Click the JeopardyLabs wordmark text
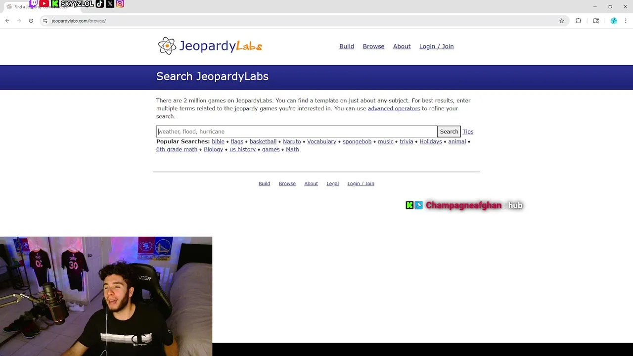This screenshot has height=356, width=633. 221,46
